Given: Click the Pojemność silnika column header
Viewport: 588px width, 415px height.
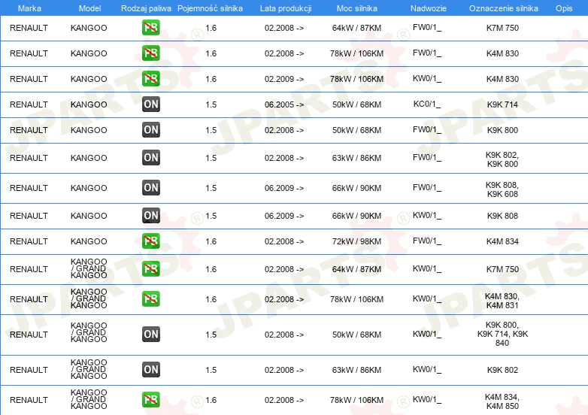Looking at the screenshot, I should pos(210,8).
